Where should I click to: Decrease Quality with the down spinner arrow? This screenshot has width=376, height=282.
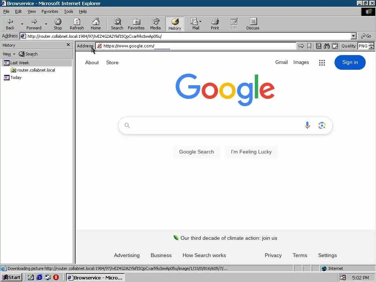tap(372, 47)
